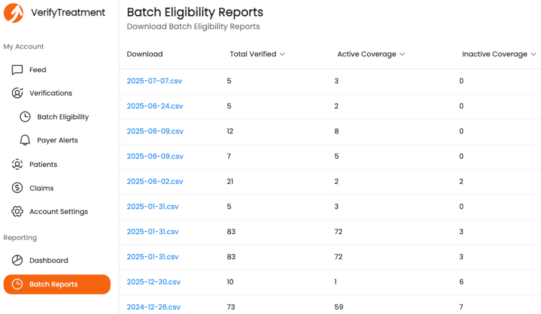The image size is (541, 314).
Task: Download the 2025-12-30.csv report
Action: (x=154, y=282)
